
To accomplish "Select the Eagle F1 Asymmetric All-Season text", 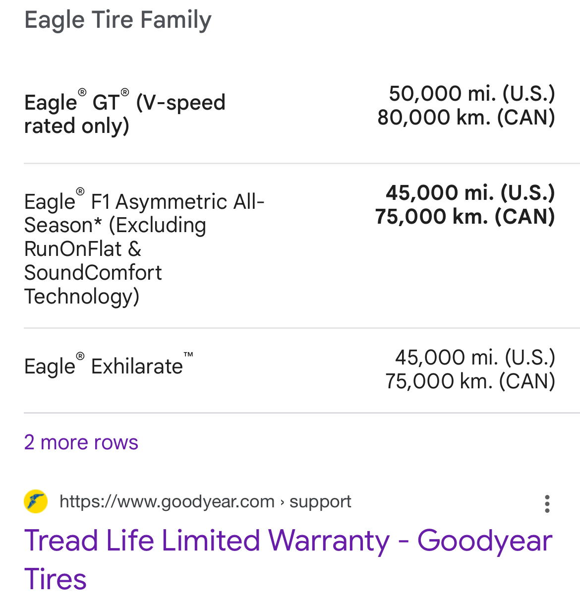I will 144,213.
